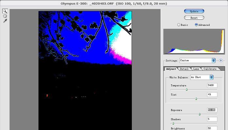228x130 pixels.
Task: Click the histogram display
Action: pos(194,42)
